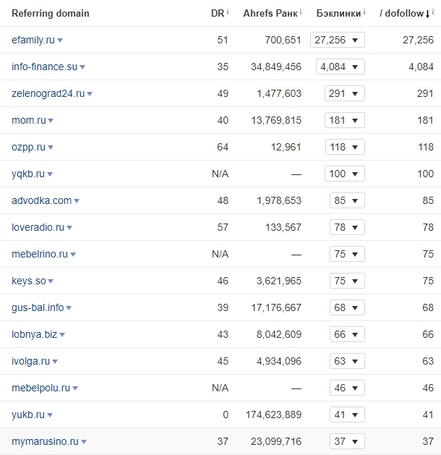Open mebelrino.ru domain link
This screenshot has width=441, height=455.
[x=40, y=254]
